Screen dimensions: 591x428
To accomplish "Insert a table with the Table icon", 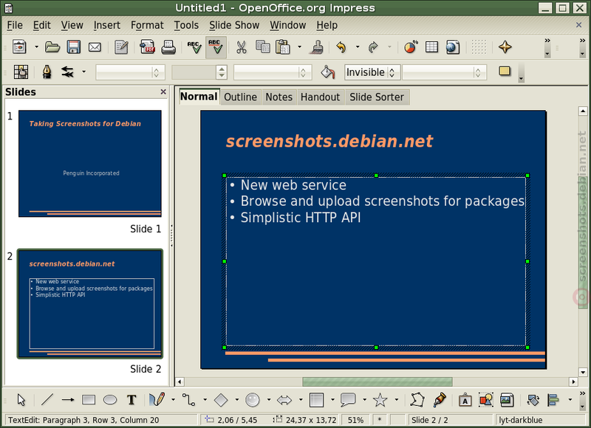I will pos(431,47).
